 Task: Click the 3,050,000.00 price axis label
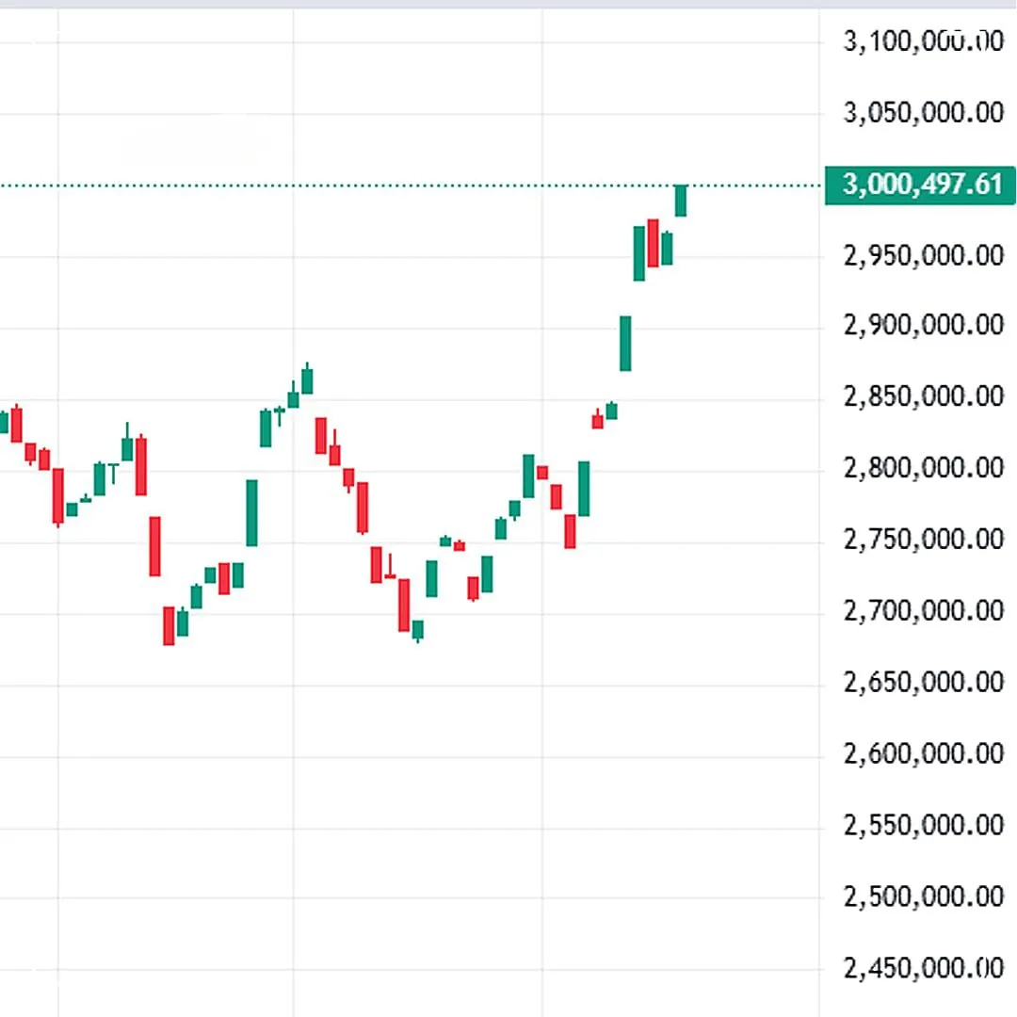pyautogui.click(x=924, y=113)
